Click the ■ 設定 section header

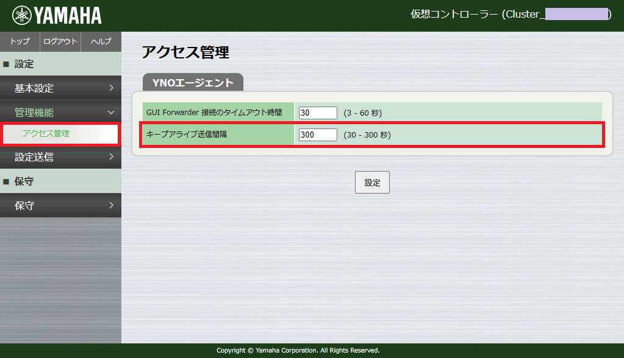tap(60, 63)
